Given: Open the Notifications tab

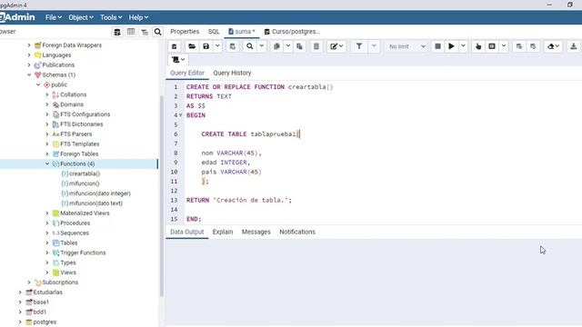Looking at the screenshot, I should [x=297, y=232].
